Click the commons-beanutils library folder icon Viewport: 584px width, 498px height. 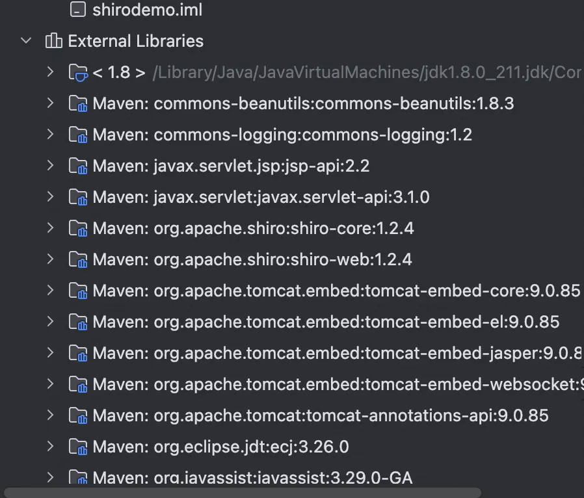77,103
